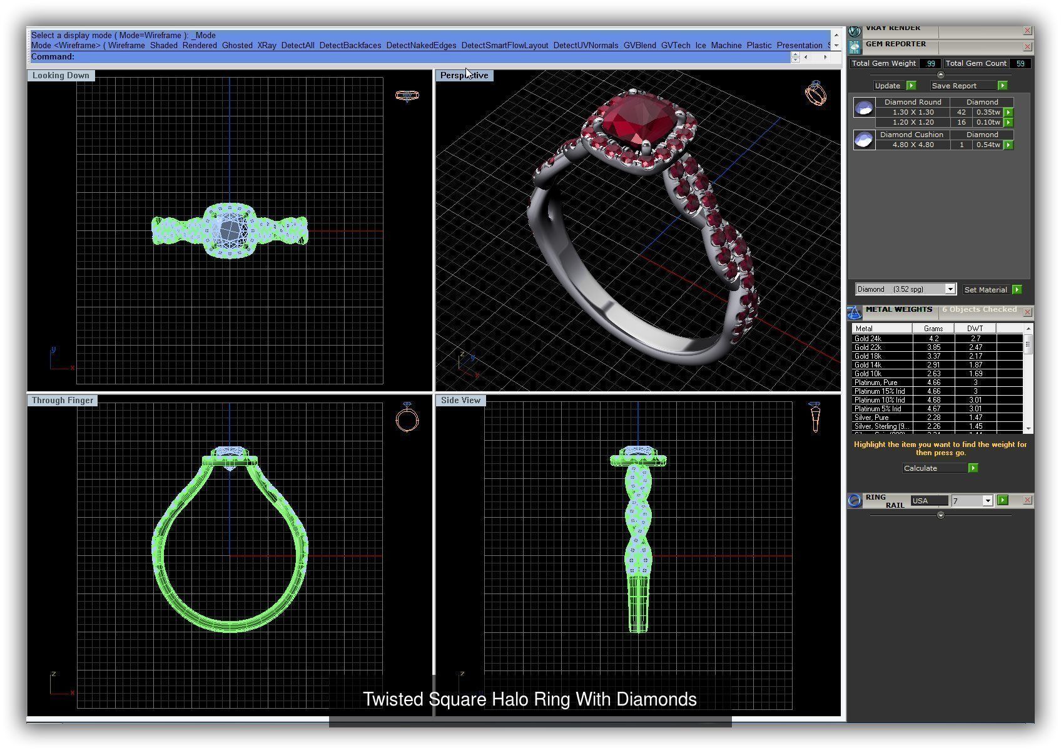Click green arrow on the 0.35tw row
Screen dimensions: 1061x750
pyautogui.click(x=1008, y=113)
